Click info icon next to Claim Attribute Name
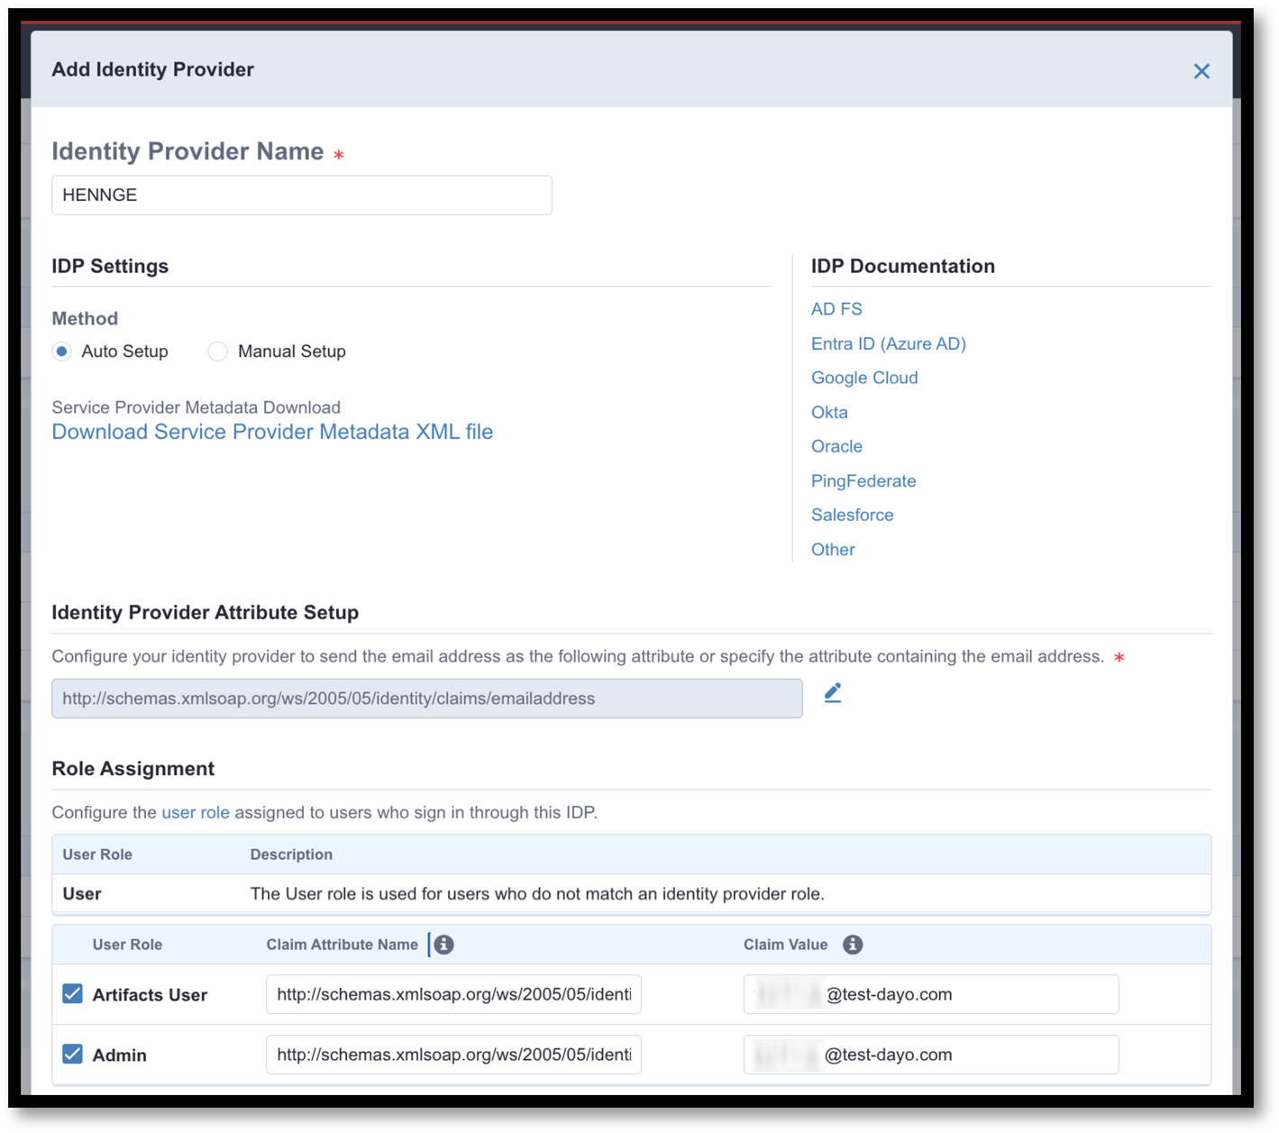The height and width of the screenshot is (1133, 1279). [443, 945]
